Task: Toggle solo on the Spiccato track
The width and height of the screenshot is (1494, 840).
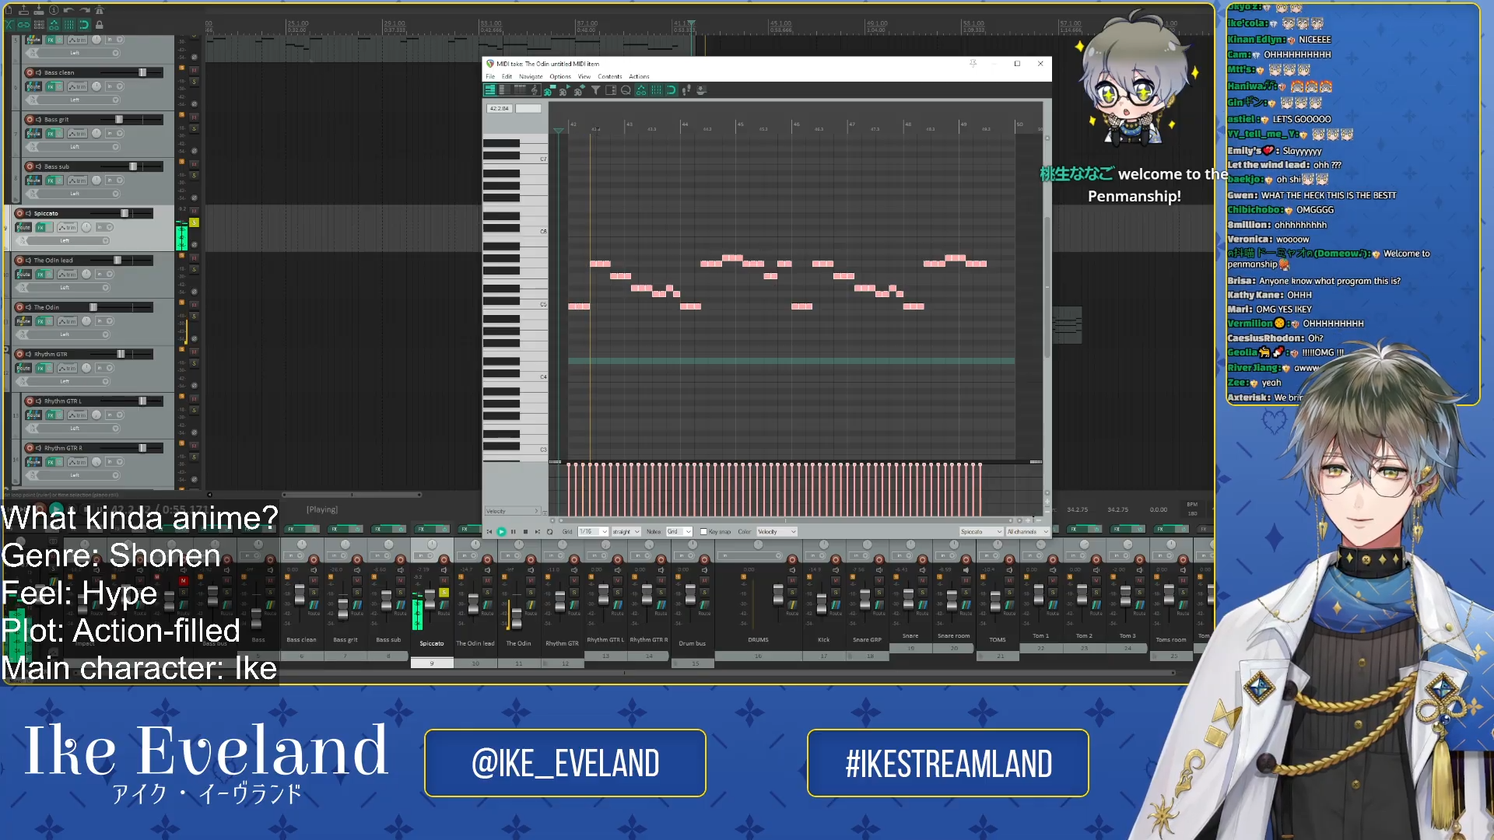Action: coord(194,222)
